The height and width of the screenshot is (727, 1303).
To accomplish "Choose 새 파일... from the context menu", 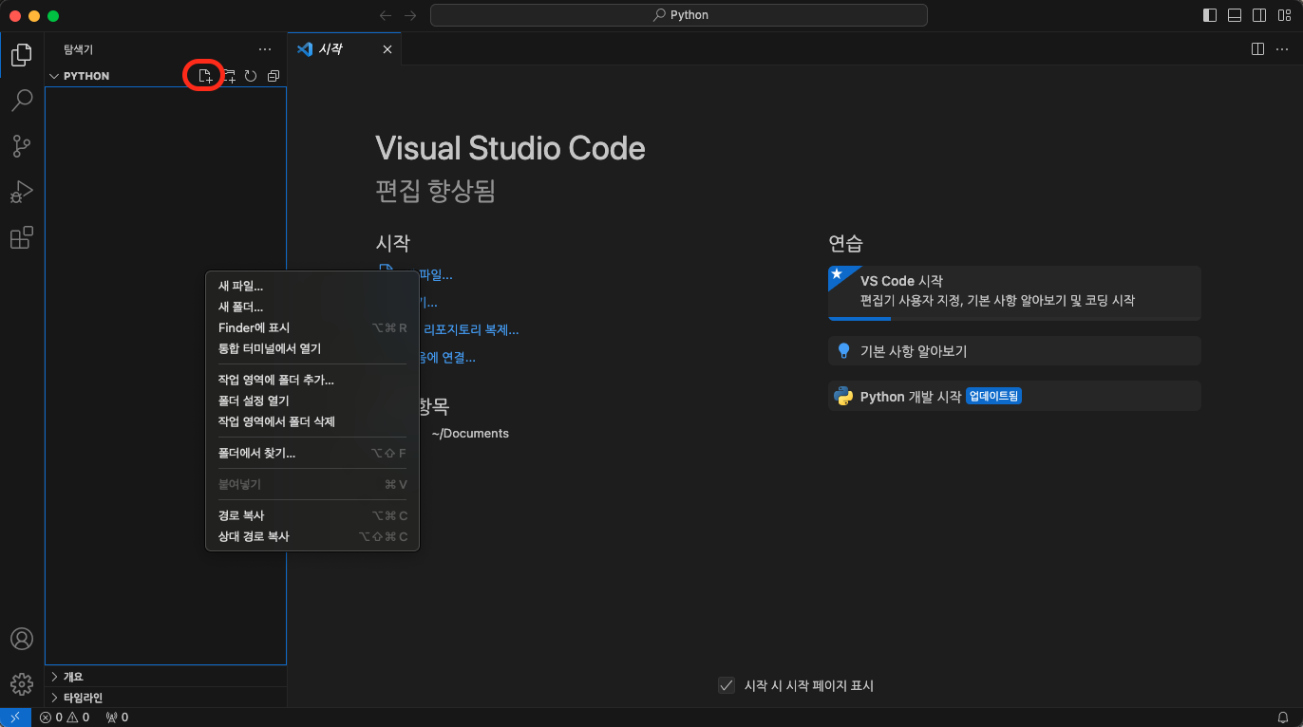I will (x=312, y=286).
